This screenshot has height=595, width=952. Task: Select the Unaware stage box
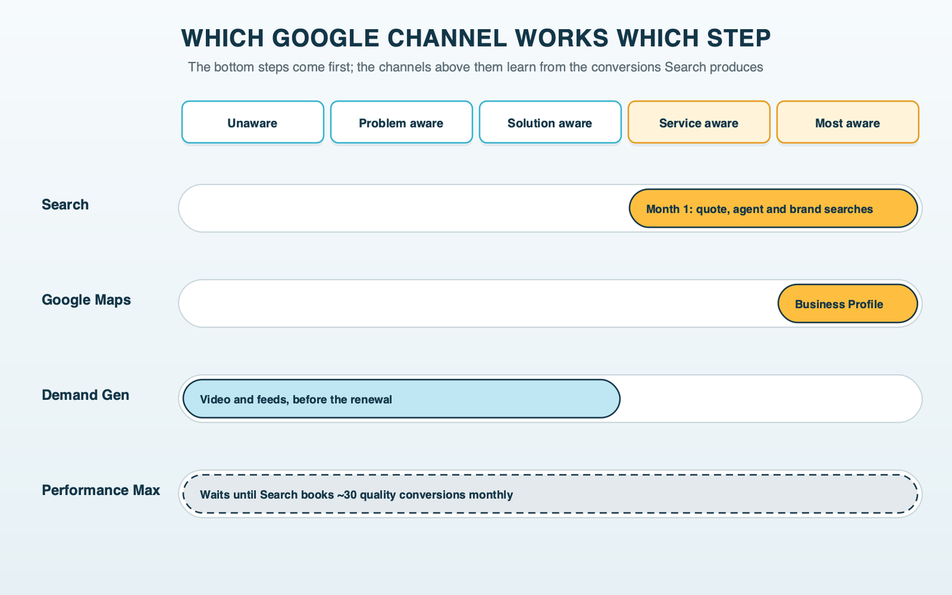(x=252, y=122)
